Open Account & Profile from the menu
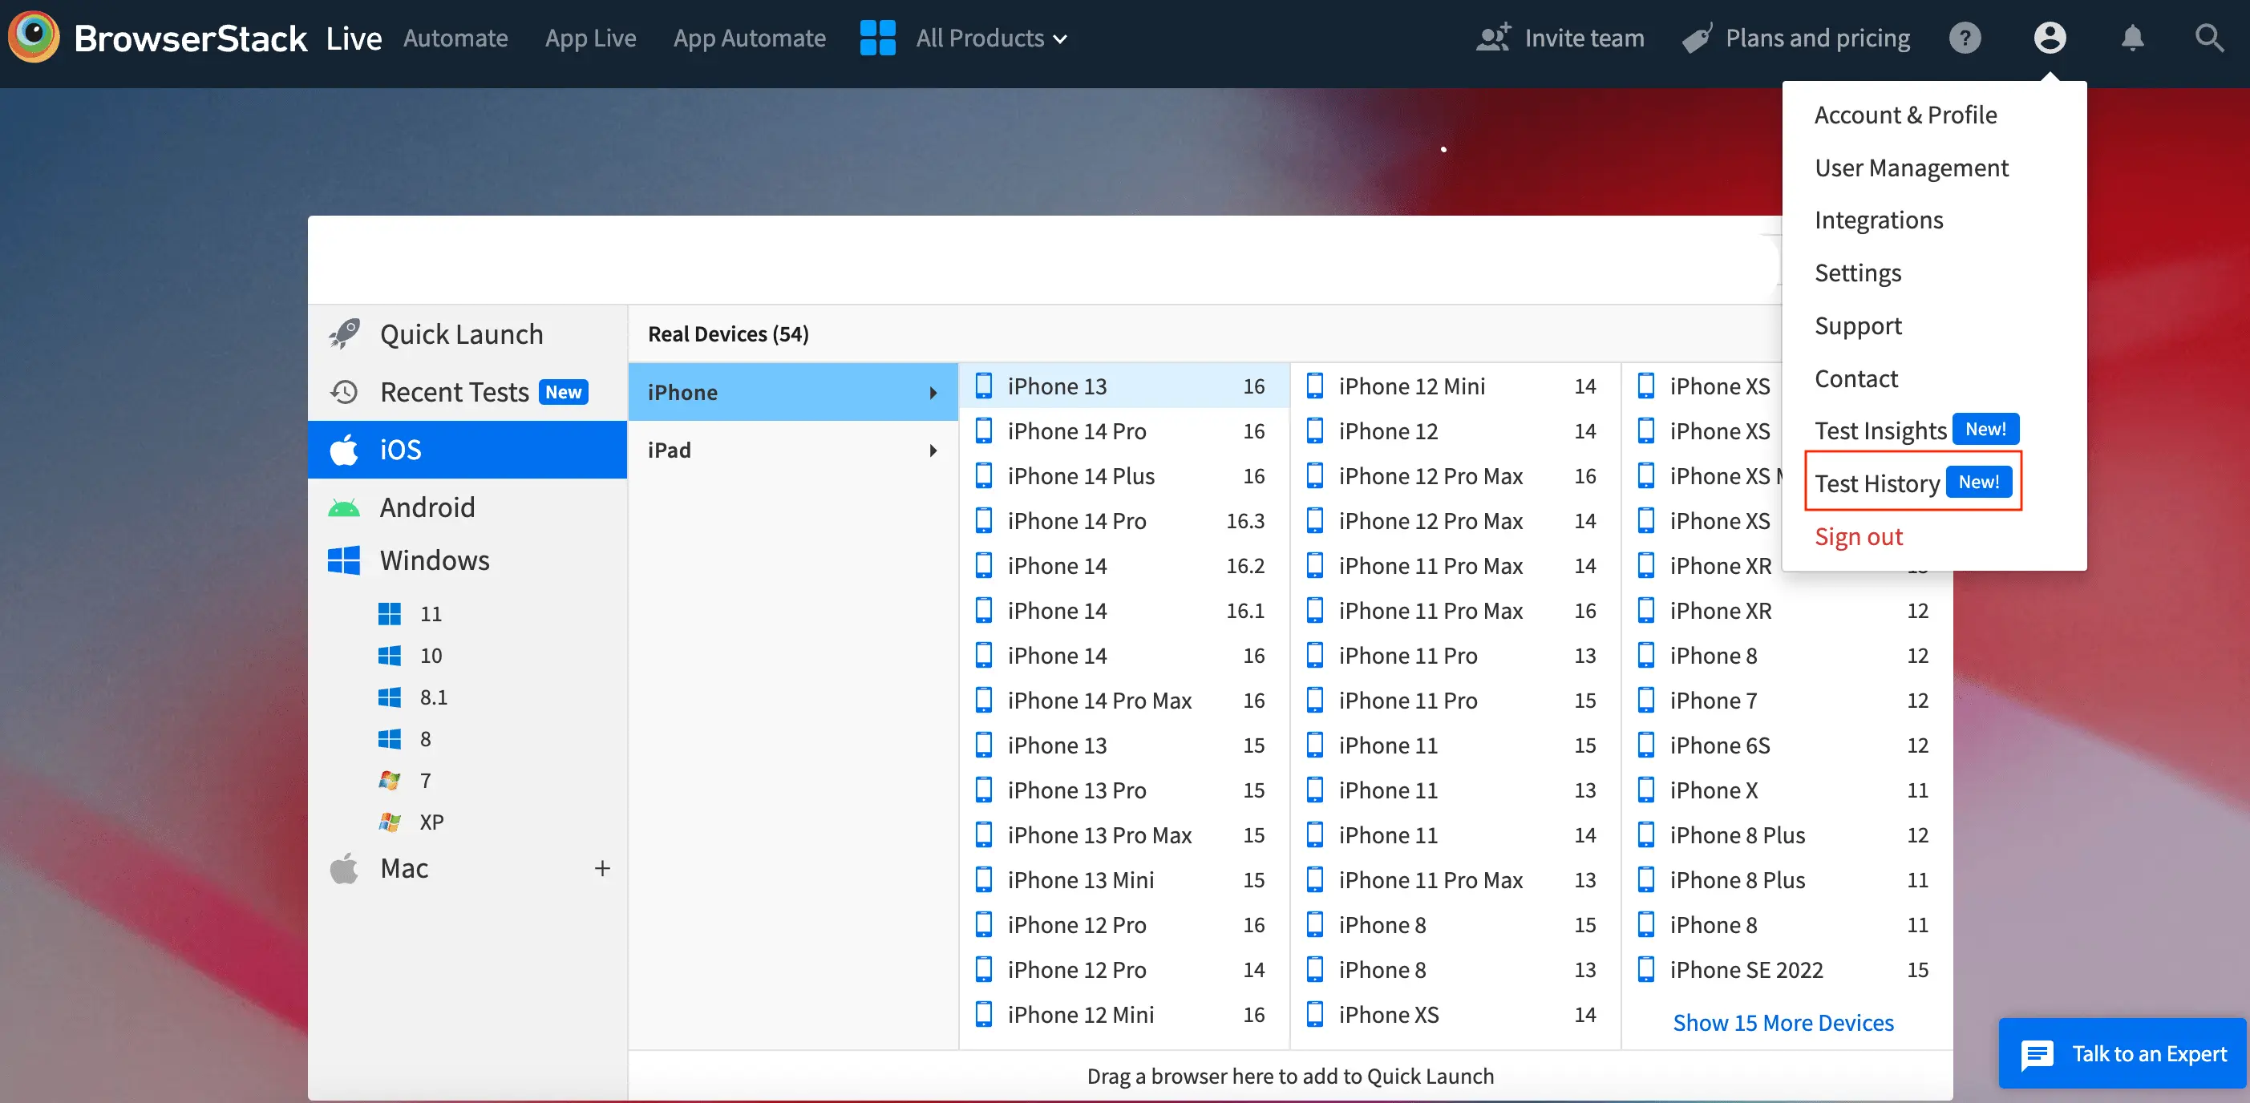 click(x=1905, y=115)
